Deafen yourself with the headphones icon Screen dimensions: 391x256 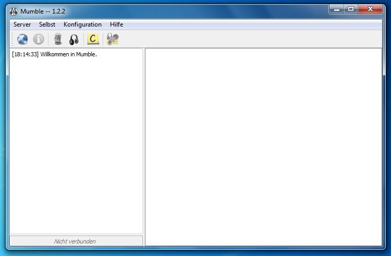coord(74,40)
